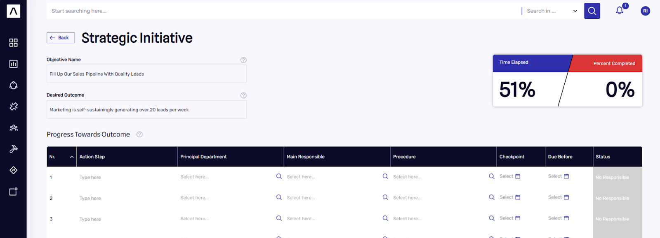
Task: Search Principal Department in row 3
Action: click(x=279, y=218)
